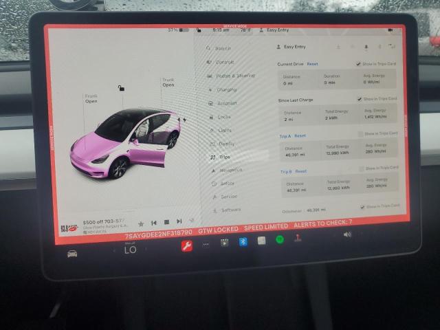Tap the padlock icon in the top status bar
Screen dimensions: 440x330
click(199, 30)
